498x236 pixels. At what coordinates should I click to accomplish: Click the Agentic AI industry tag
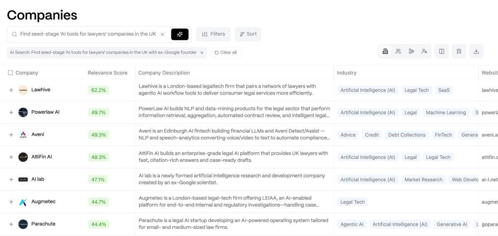pyautogui.click(x=352, y=224)
